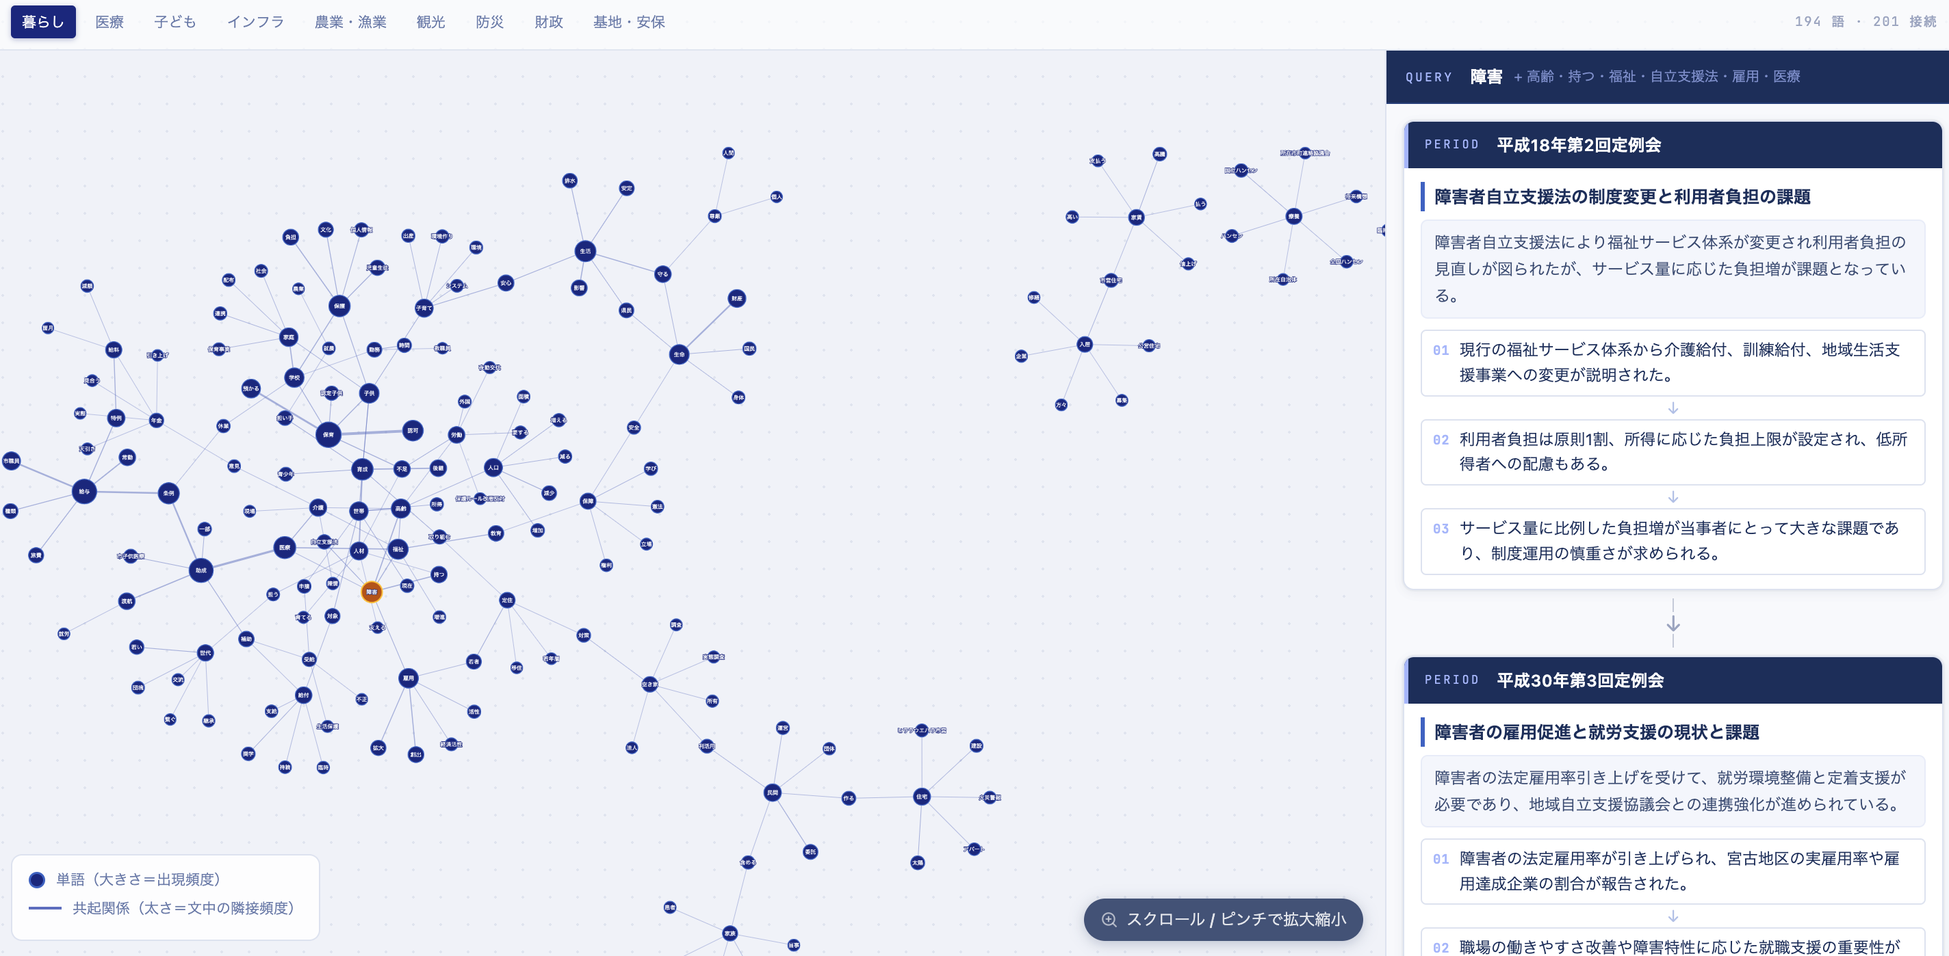
Task: Select step 02 about 利用者負担は原則1割
Action: coord(1673,452)
